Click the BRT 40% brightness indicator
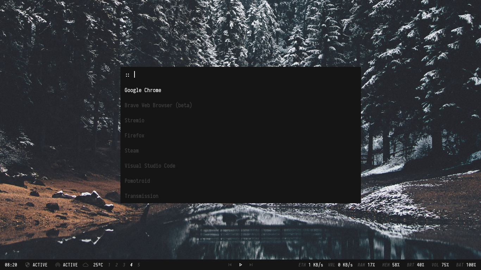The height and width of the screenshot is (270, 481). pos(416,265)
